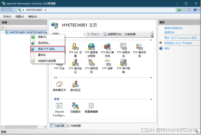Choose 添加网站... from context menu

[48, 43]
